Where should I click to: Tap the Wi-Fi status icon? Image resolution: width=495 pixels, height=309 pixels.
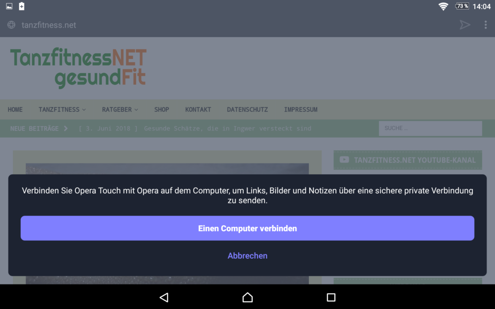click(x=443, y=6)
